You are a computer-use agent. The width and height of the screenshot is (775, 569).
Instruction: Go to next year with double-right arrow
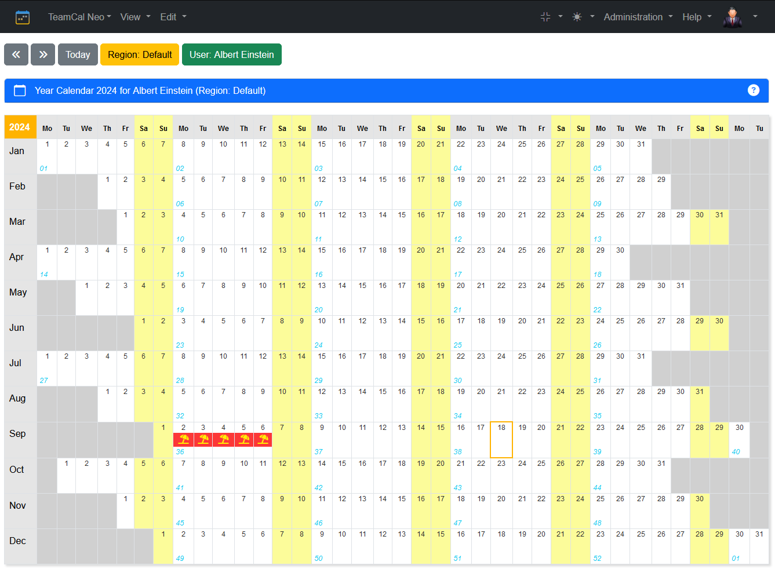(x=43, y=54)
